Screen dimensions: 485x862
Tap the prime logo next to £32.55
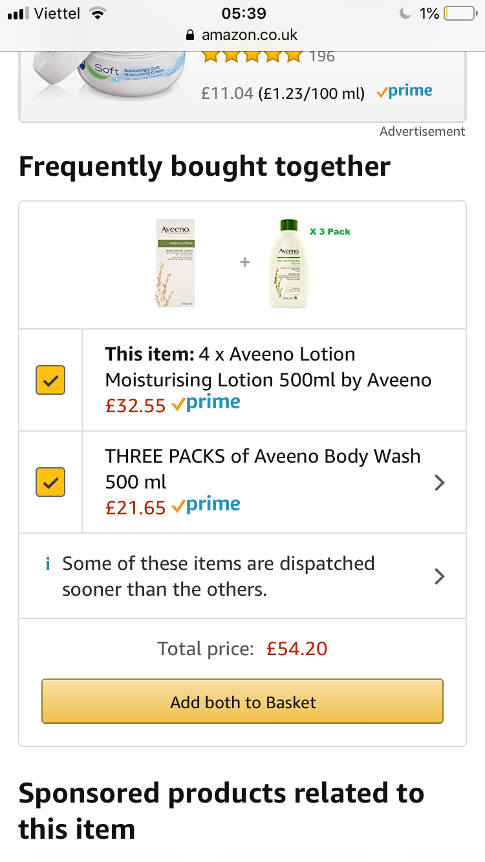point(206,404)
